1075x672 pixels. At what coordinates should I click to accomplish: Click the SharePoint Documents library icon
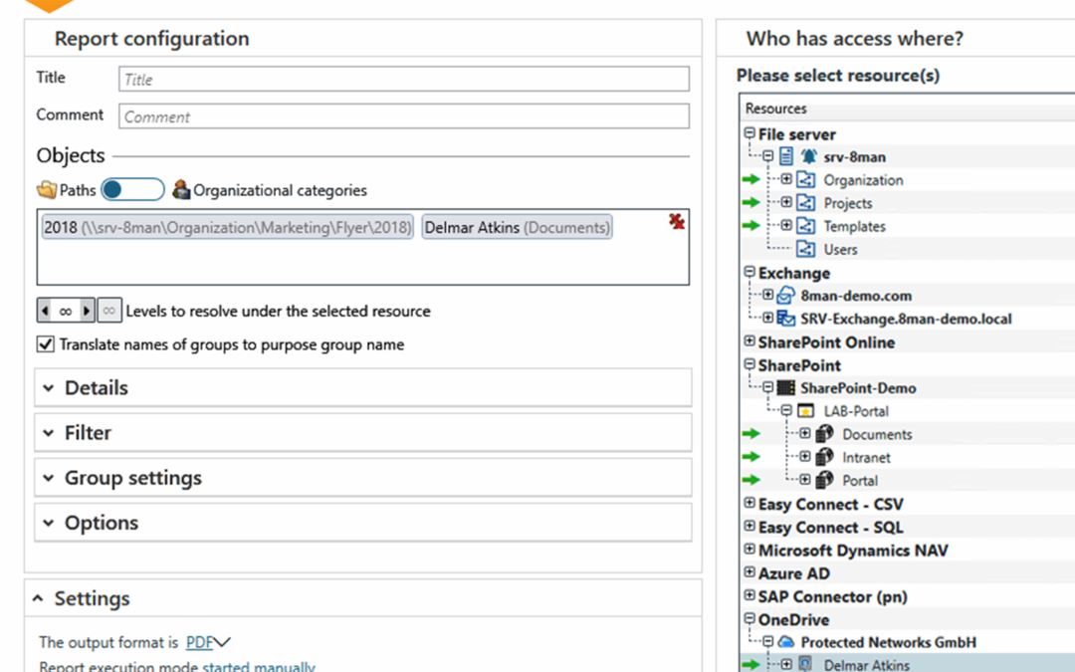coord(825,433)
